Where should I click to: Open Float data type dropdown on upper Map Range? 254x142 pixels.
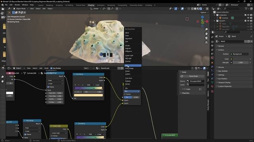point(55,80)
